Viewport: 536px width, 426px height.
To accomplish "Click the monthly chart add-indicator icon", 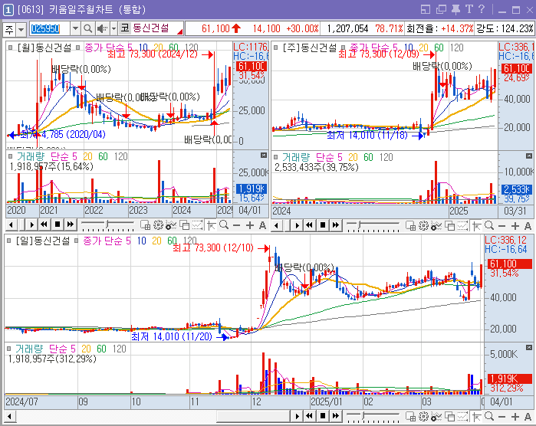I will 171,225.
